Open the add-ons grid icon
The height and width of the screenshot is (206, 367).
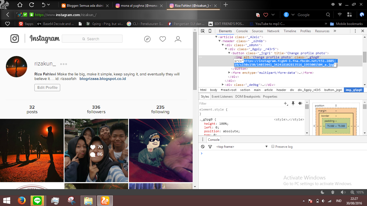pos(350,15)
